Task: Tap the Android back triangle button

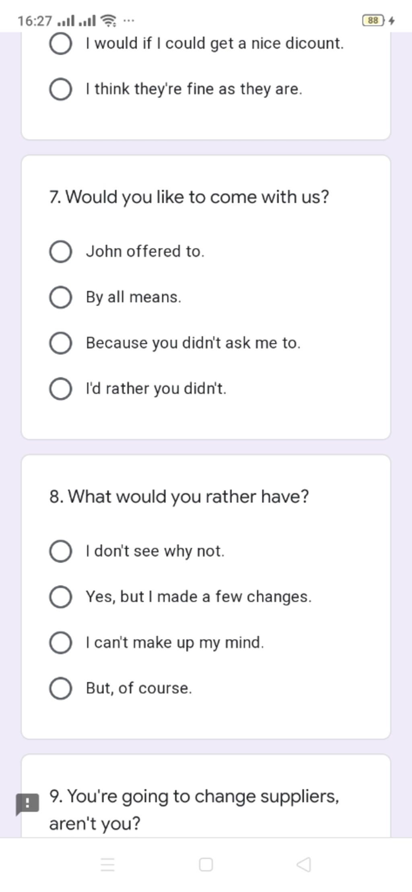Action: click(304, 864)
